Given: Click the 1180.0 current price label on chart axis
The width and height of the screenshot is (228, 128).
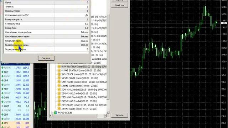Looking at the screenshot, I should coord(224,23).
